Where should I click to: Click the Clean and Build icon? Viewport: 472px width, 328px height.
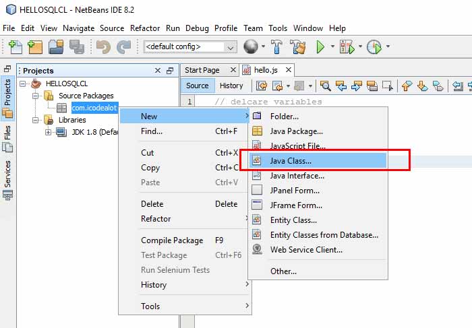coord(297,46)
